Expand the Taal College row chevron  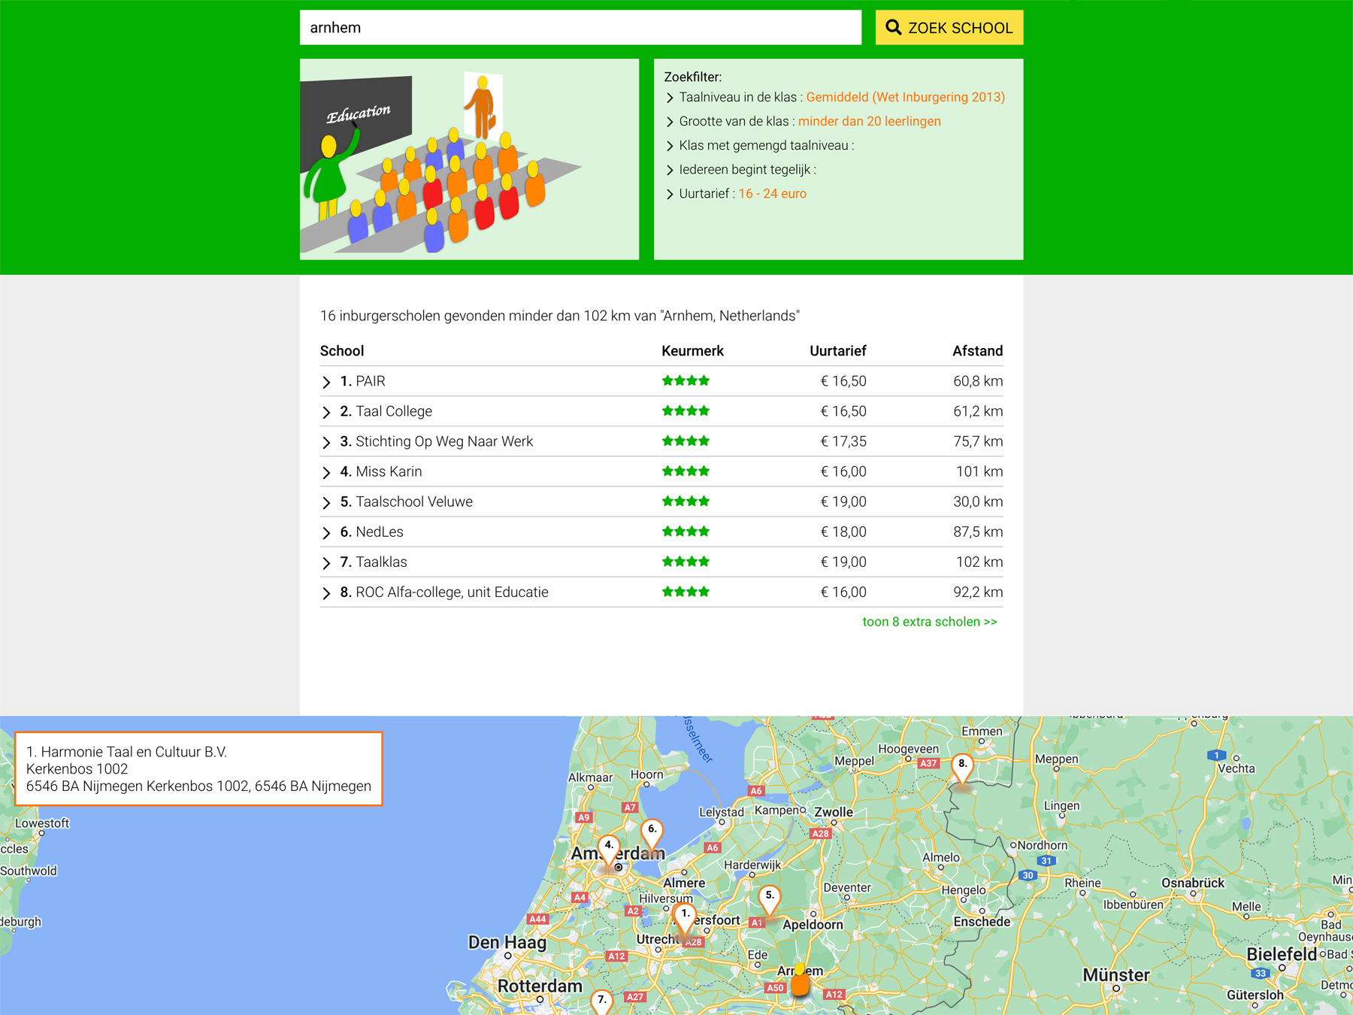tap(326, 412)
